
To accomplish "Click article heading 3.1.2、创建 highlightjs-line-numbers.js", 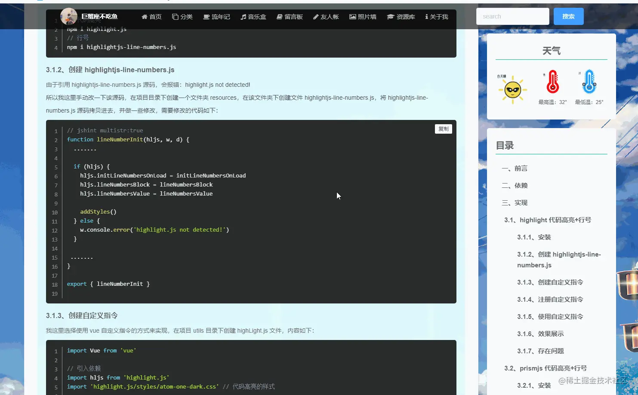I will (110, 70).
